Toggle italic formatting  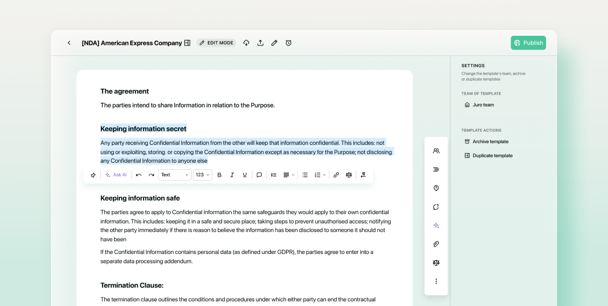[232, 175]
